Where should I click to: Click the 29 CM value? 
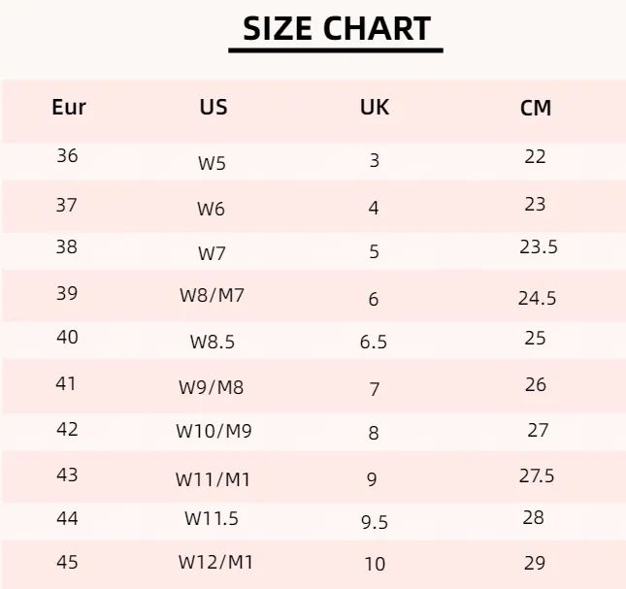click(x=535, y=563)
